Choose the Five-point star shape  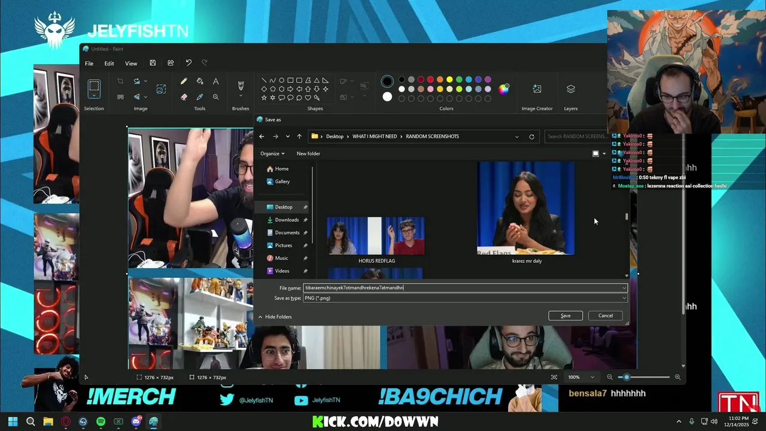click(x=264, y=98)
